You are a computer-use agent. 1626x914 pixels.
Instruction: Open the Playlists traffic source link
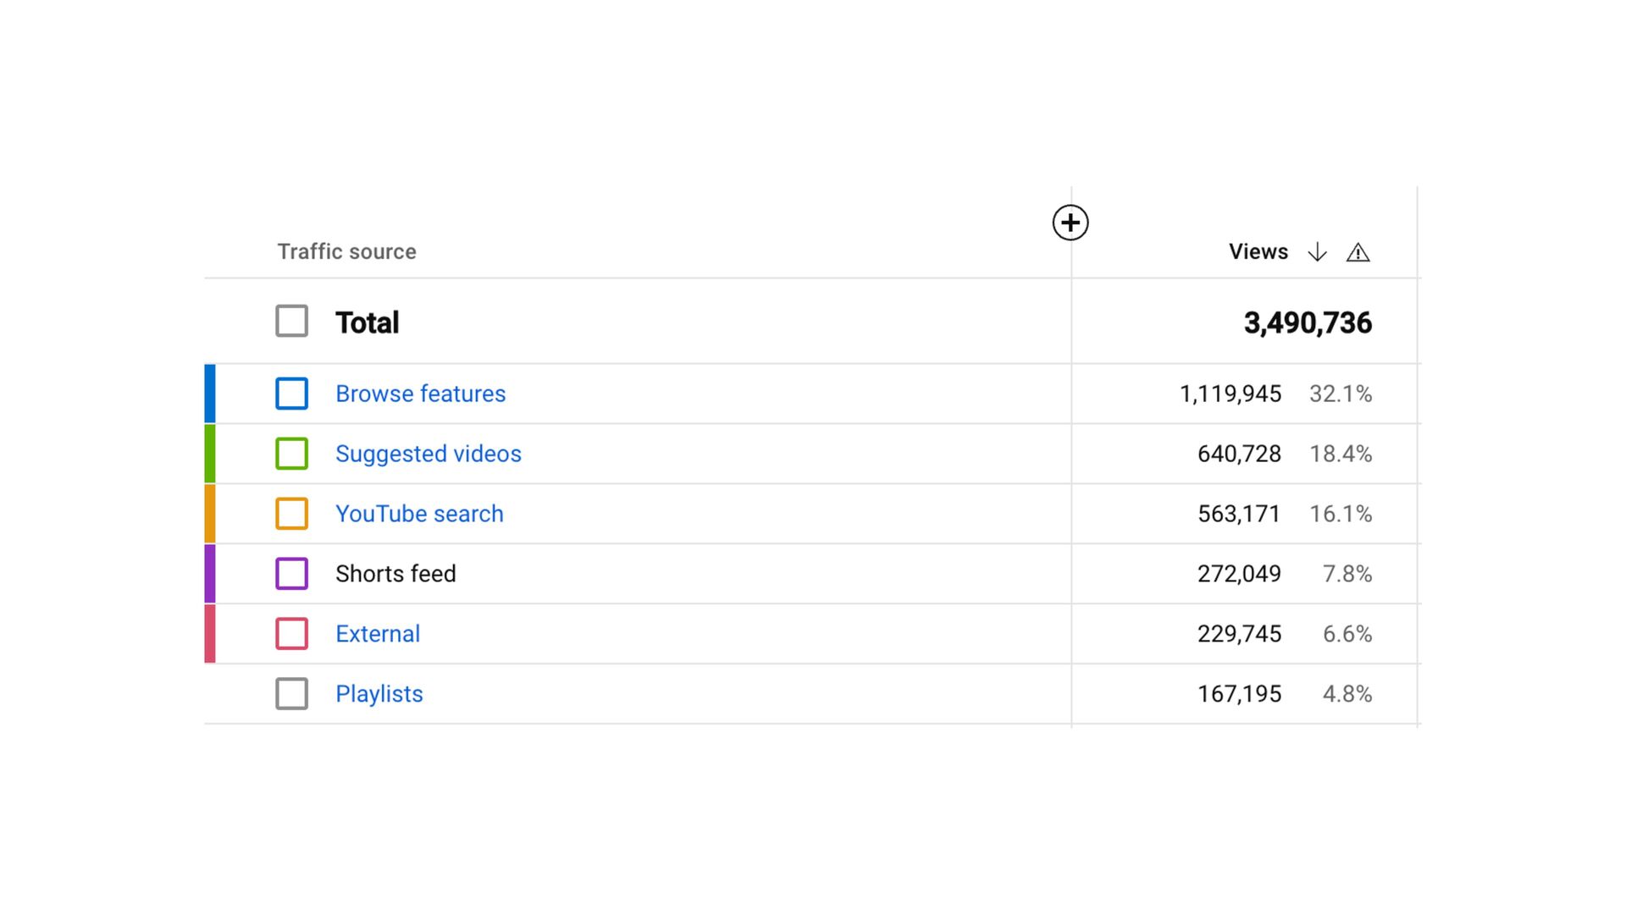[x=379, y=694]
